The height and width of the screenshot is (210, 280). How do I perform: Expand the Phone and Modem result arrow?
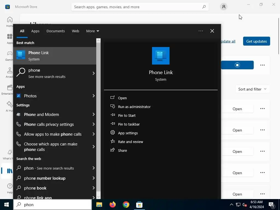pyautogui.click(x=94, y=115)
